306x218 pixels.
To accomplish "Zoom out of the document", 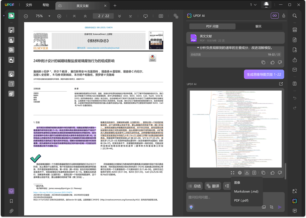I will pos(26,16).
